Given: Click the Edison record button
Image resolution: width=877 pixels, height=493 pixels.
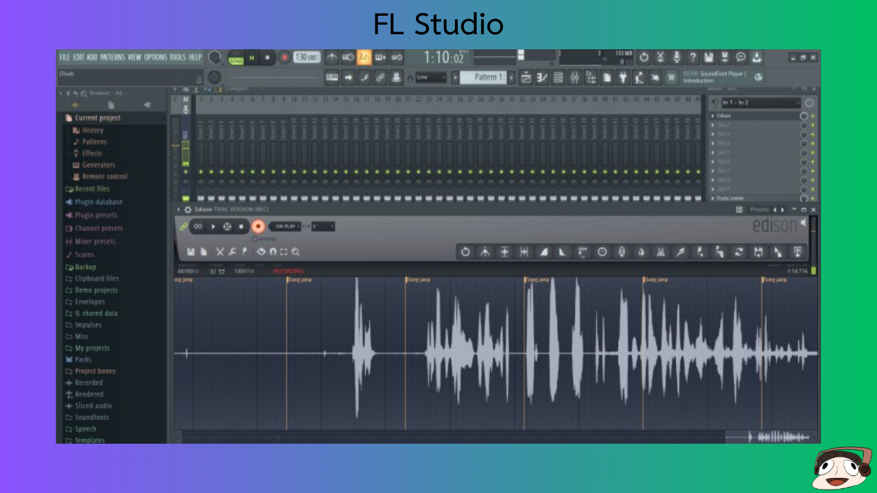Looking at the screenshot, I should [258, 226].
